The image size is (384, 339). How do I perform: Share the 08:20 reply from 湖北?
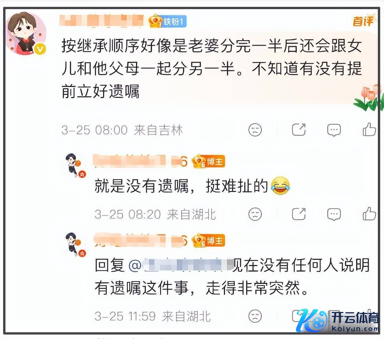tap(299, 214)
